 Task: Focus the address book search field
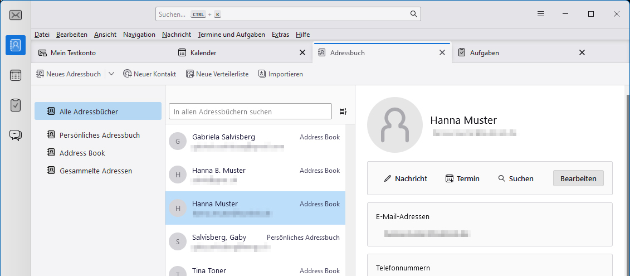coord(250,112)
